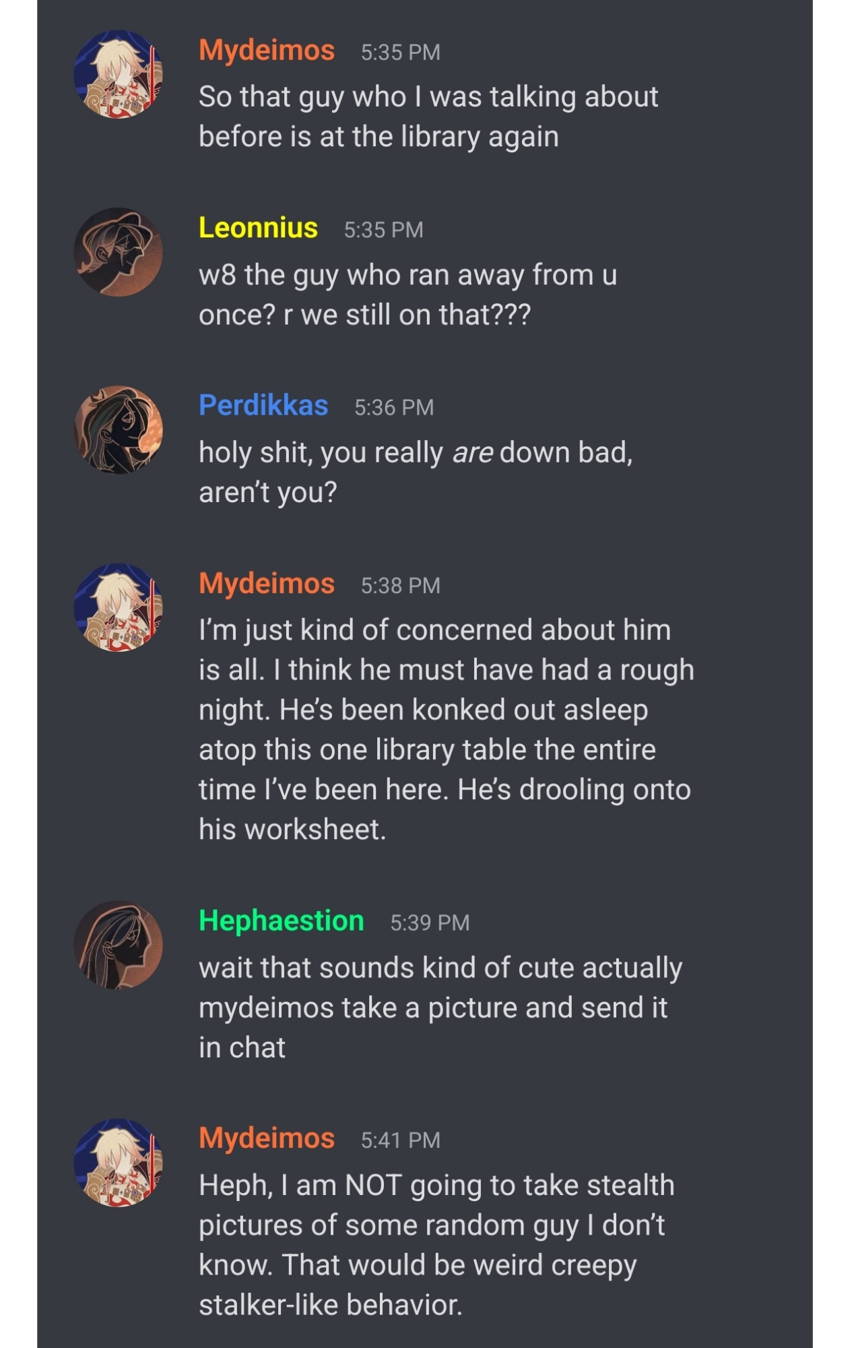The image size is (850, 1348).
Task: Click the green Hephaestion username
Action: [x=281, y=921]
